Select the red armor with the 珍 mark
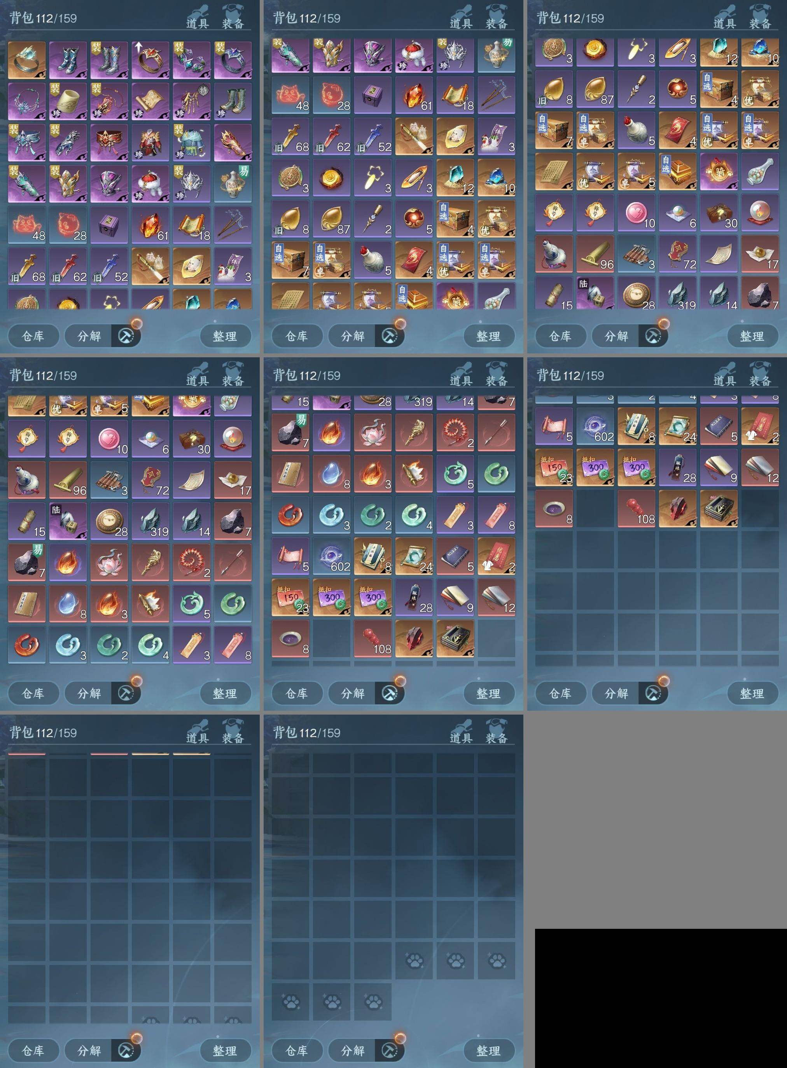 150,142
